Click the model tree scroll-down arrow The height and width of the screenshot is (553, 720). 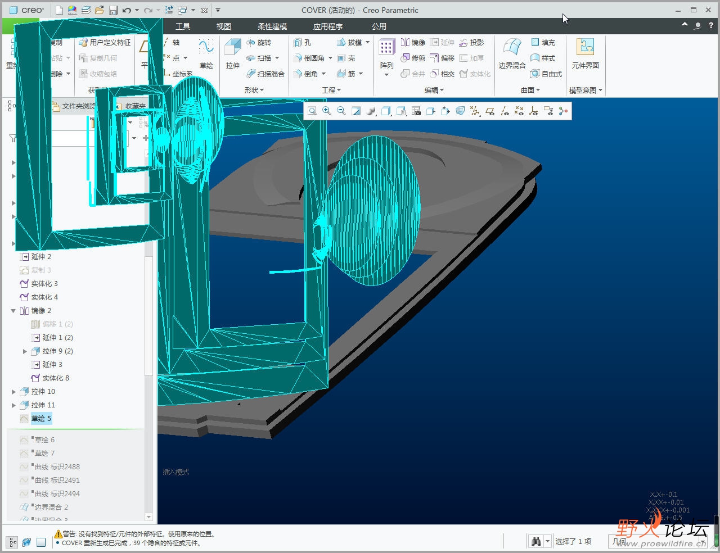148,517
